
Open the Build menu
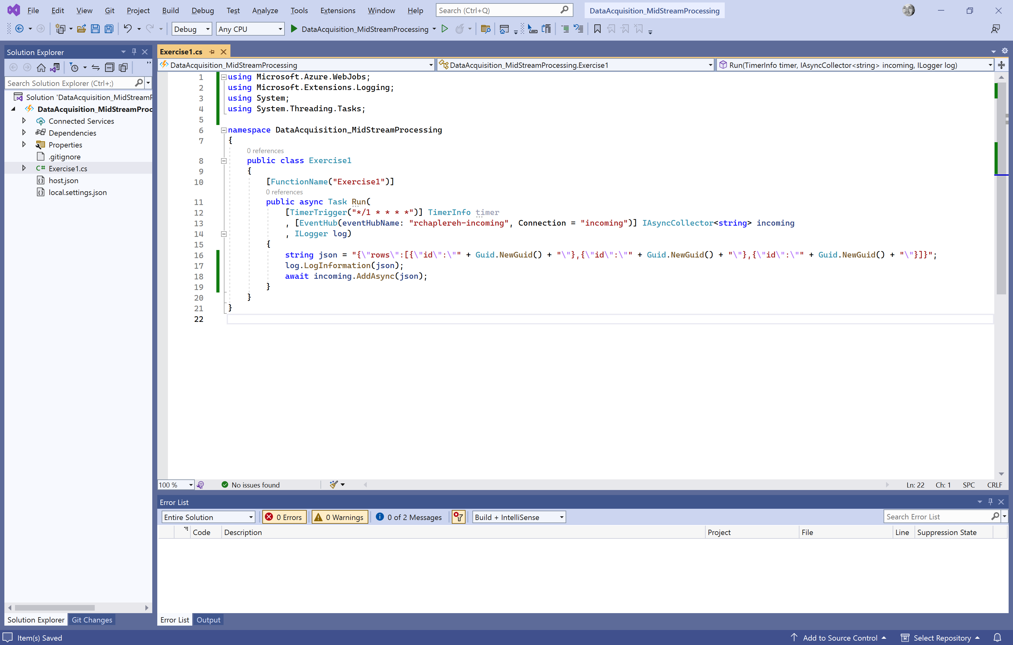pyautogui.click(x=170, y=11)
